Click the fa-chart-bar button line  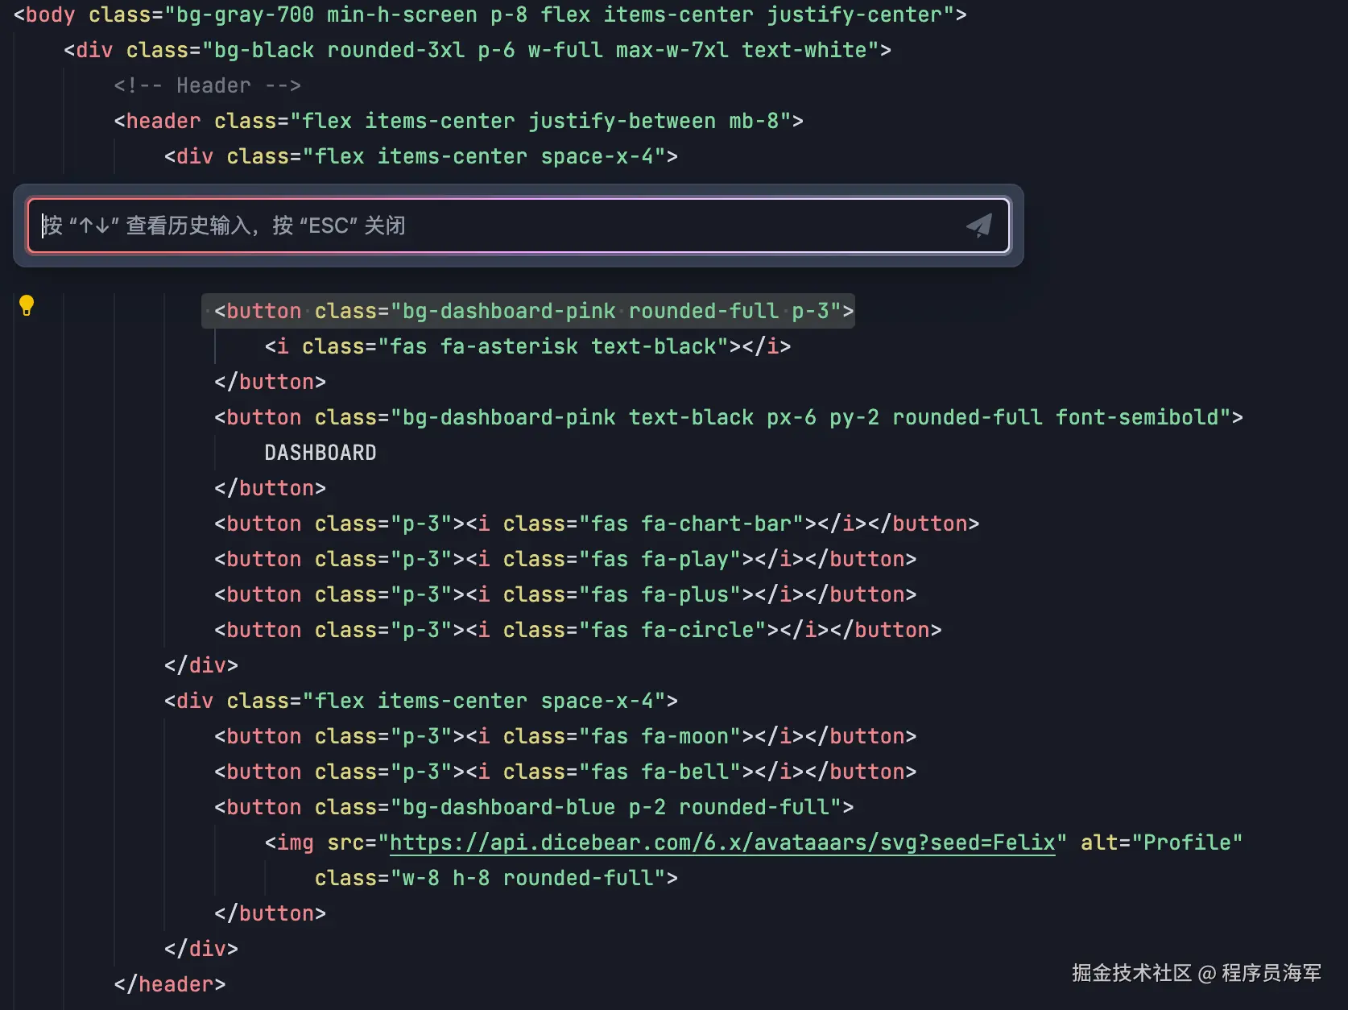596,524
